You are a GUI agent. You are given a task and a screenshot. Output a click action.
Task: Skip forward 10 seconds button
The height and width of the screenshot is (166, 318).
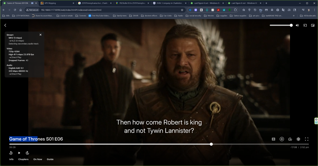pyautogui.click(x=27, y=153)
